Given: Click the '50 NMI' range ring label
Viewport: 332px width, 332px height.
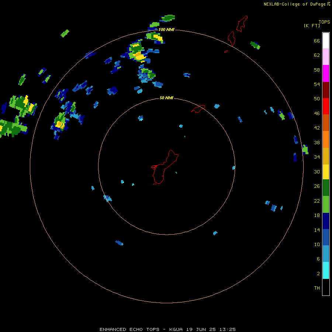Looking at the screenshot, I should point(166,98).
